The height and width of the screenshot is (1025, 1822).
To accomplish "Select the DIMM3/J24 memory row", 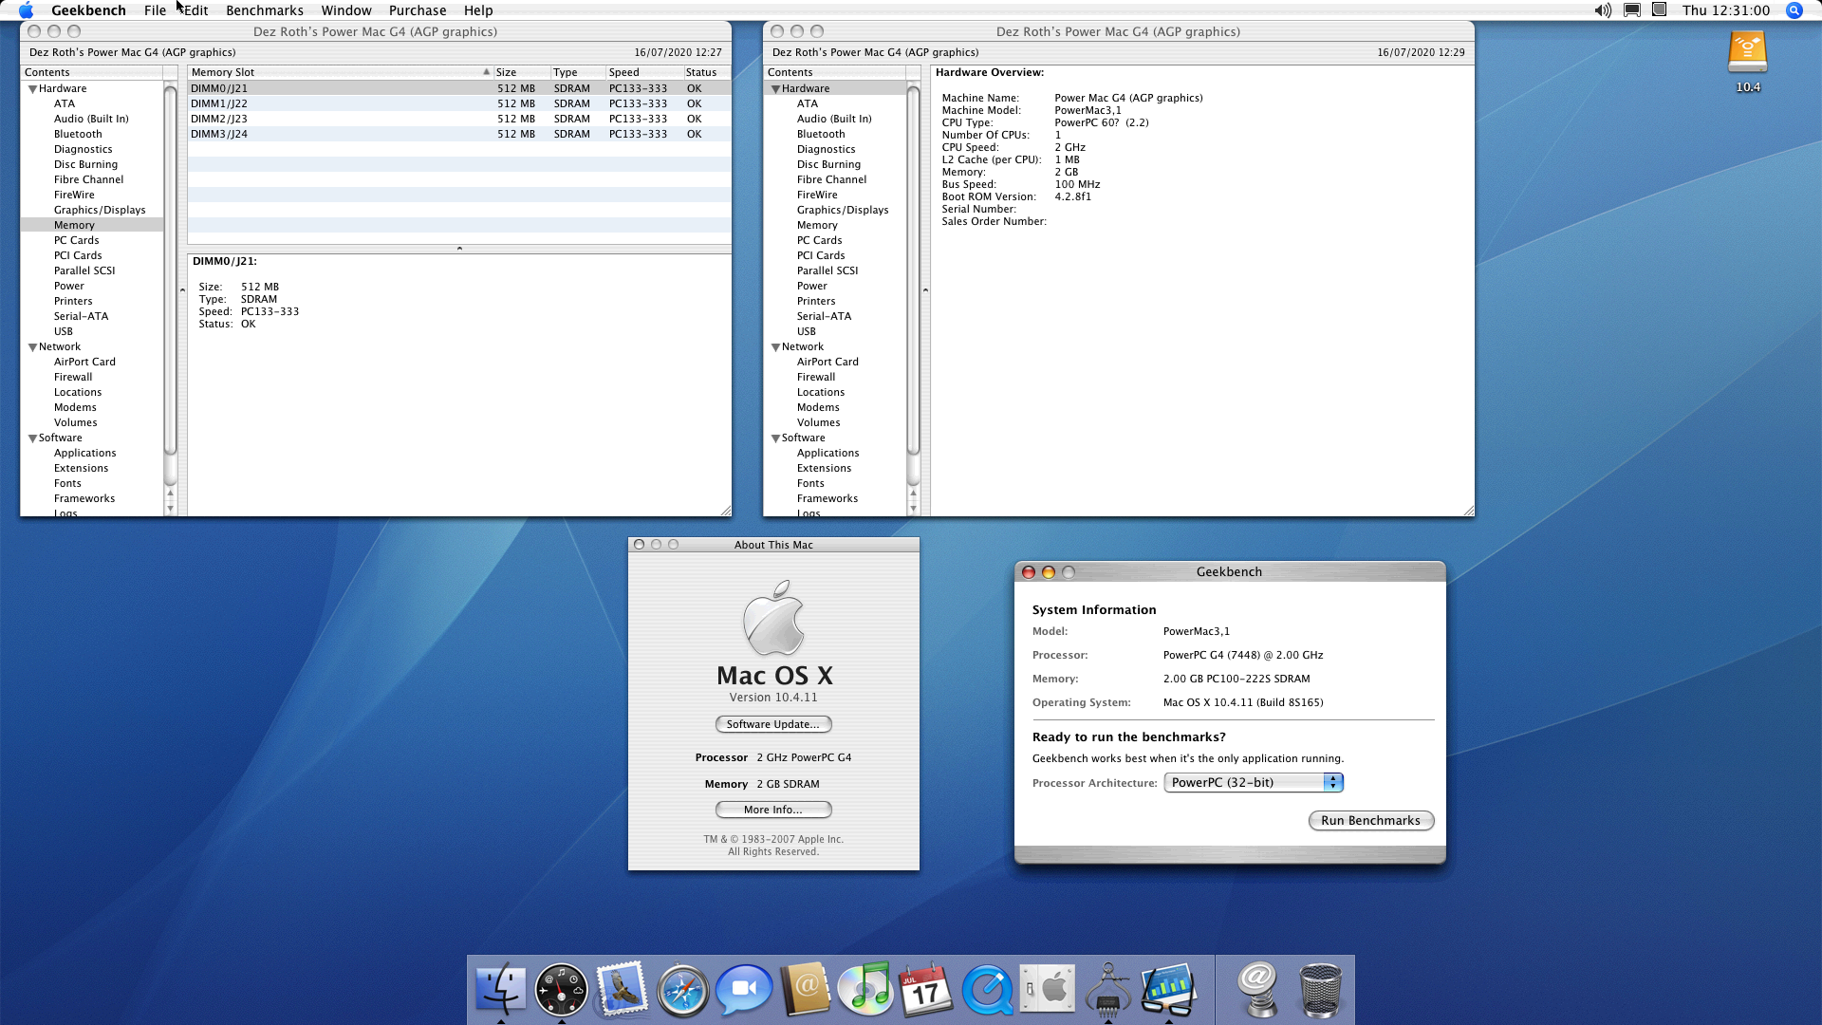I will [459, 134].
